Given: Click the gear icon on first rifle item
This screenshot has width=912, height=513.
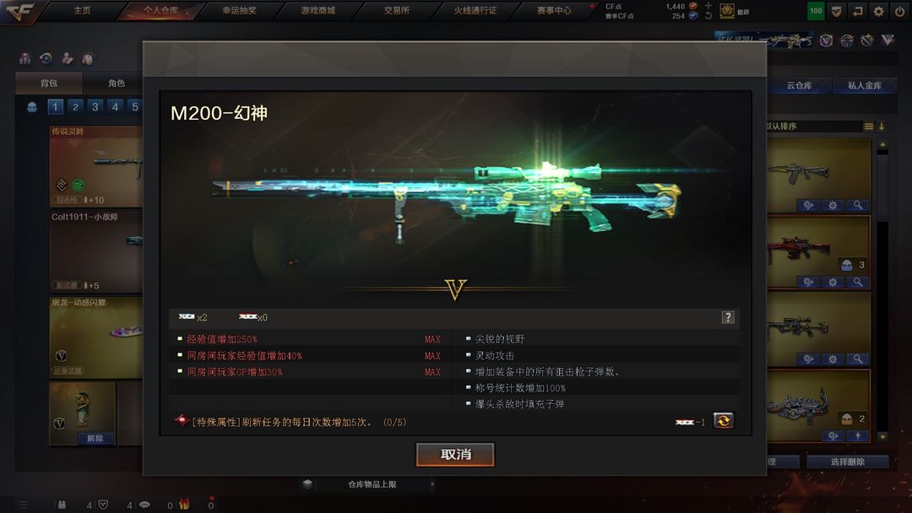Looking at the screenshot, I should 833,205.
